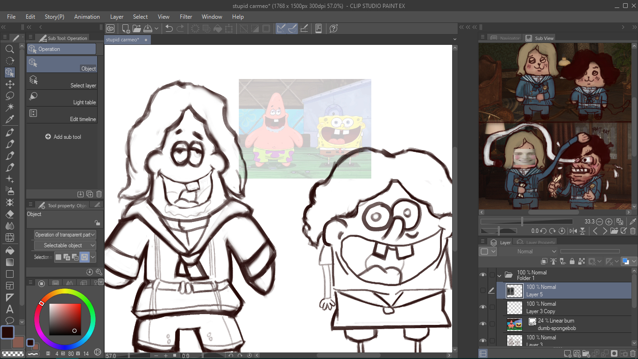
Task: Pick the Lasso selection tool
Action: (x=9, y=96)
